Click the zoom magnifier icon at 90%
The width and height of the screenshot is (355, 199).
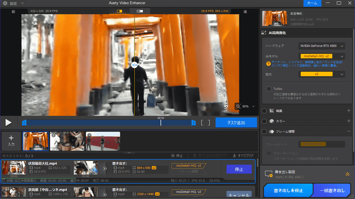(x=238, y=106)
